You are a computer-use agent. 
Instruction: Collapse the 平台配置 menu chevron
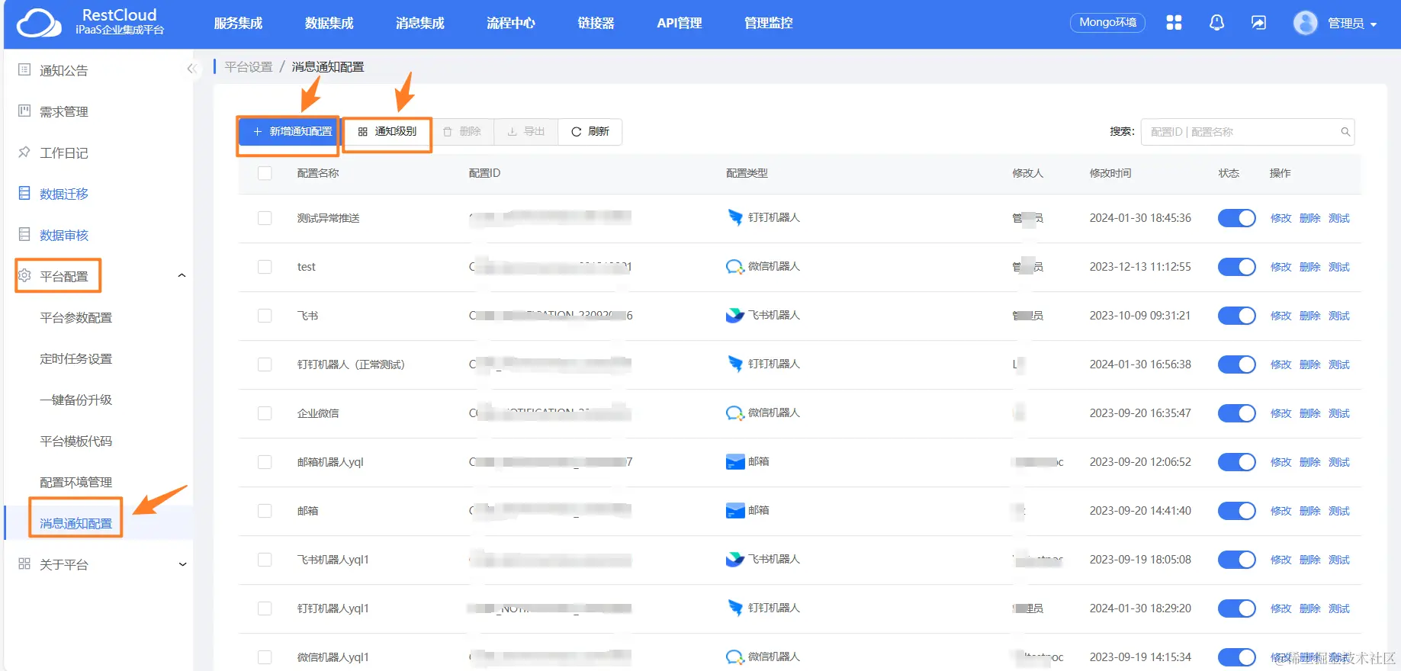click(x=182, y=276)
